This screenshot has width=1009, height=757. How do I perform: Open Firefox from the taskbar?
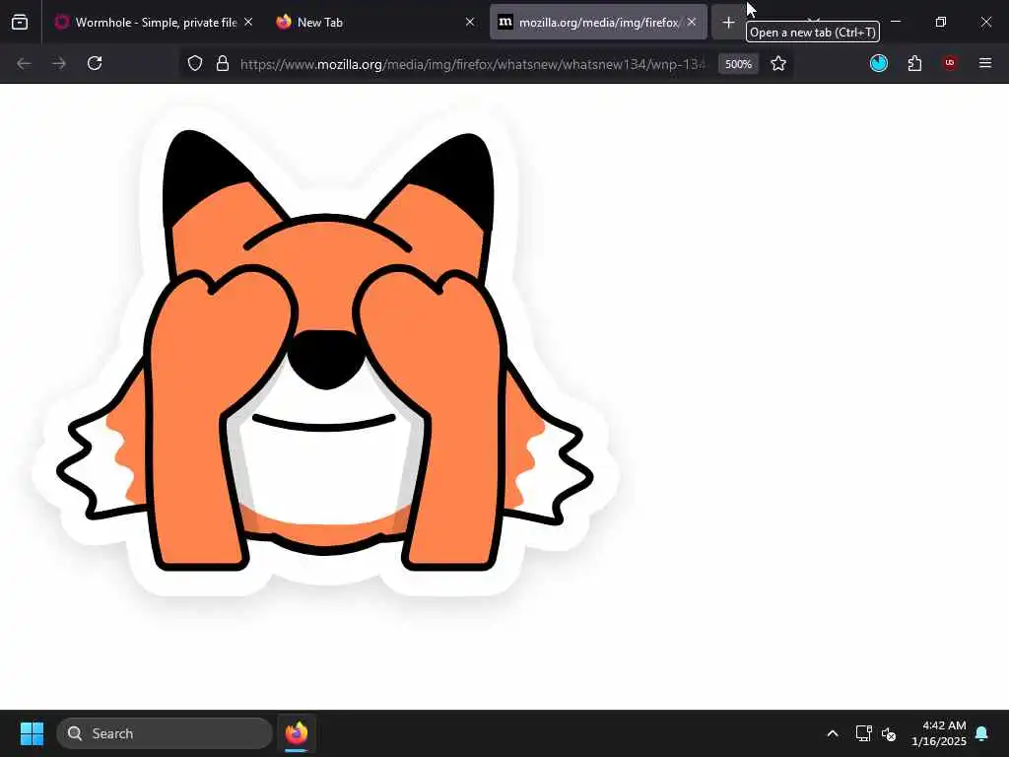pyautogui.click(x=297, y=733)
